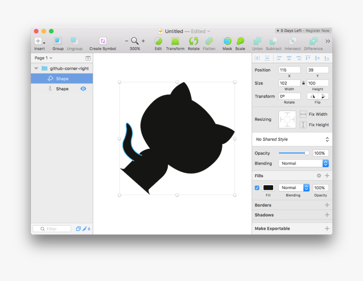Toggle visibility of second Shape layer
Screen dimensions: 363x281
tap(83, 89)
